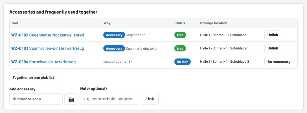Click the Tool column header
The image size is (307, 113).
click(x=15, y=23)
